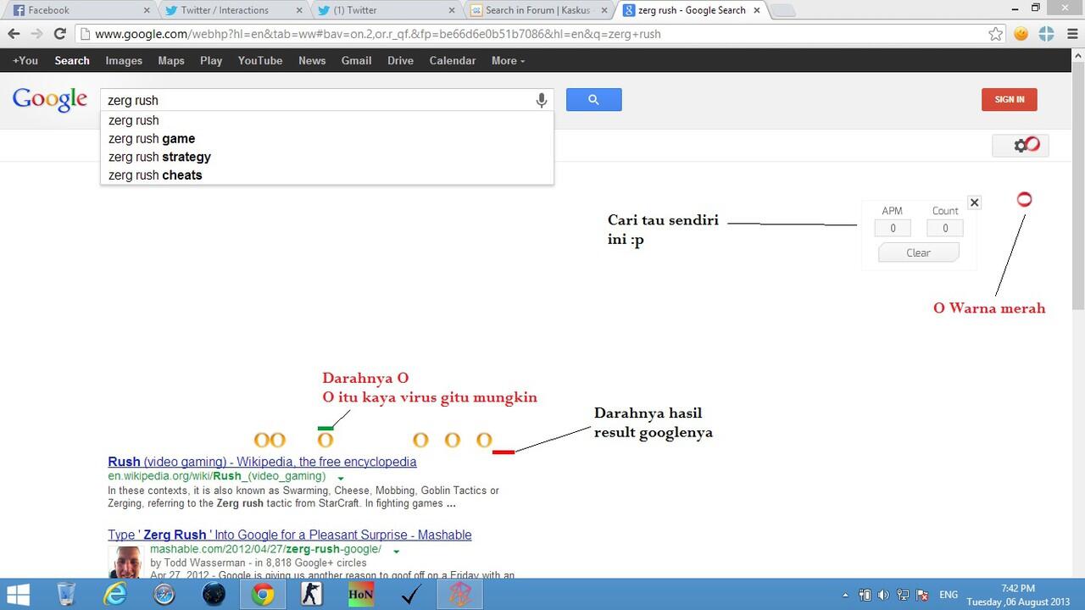
Task: Select suggestion zerg rush game
Action: 326,139
